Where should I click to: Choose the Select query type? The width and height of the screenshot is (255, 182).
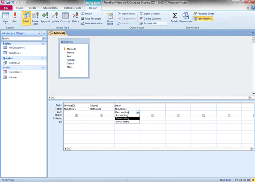pos(26,18)
